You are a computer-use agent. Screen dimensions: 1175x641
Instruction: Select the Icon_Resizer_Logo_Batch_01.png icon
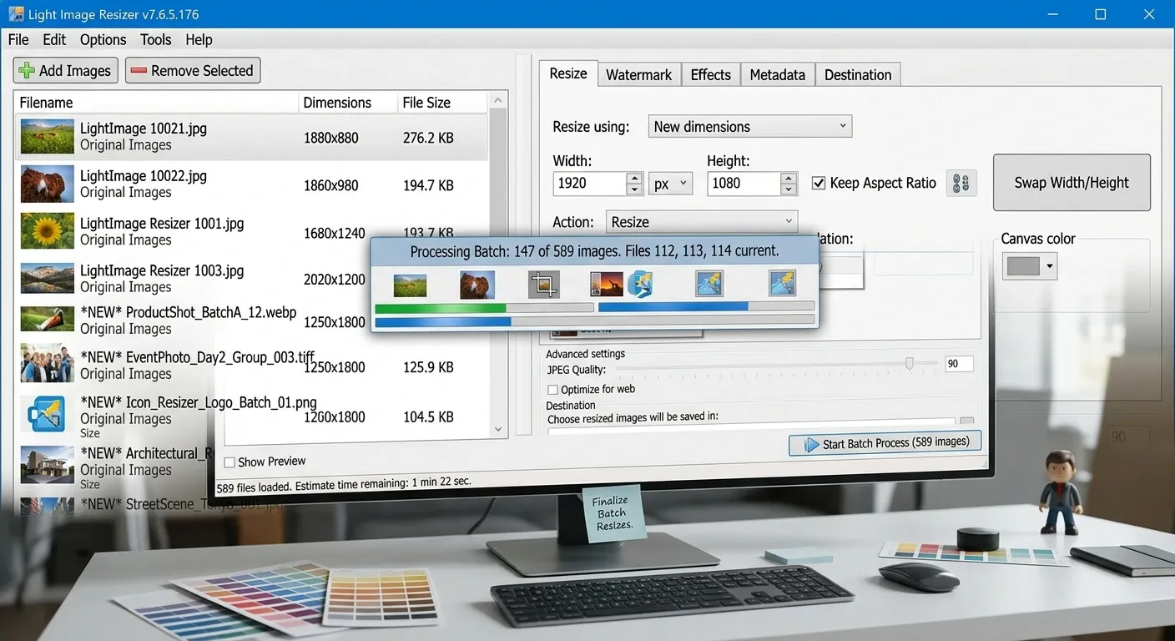[46, 414]
